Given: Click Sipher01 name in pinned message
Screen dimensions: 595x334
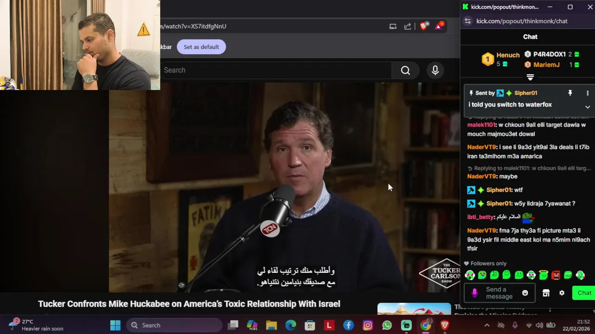Looking at the screenshot, I should [526, 93].
